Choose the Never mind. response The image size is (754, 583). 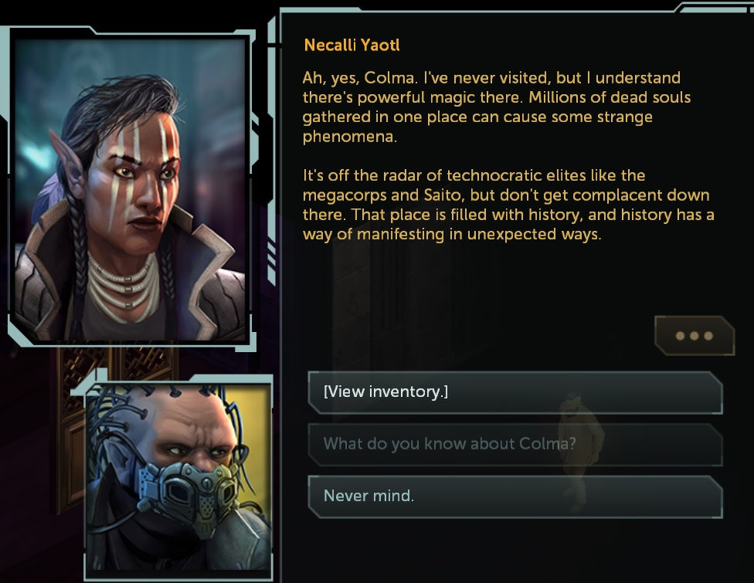coord(515,497)
